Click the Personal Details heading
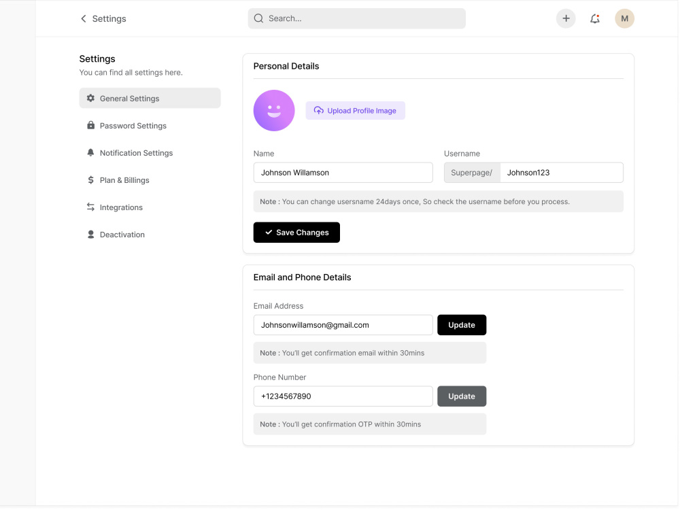The width and height of the screenshot is (680, 510). click(x=286, y=66)
